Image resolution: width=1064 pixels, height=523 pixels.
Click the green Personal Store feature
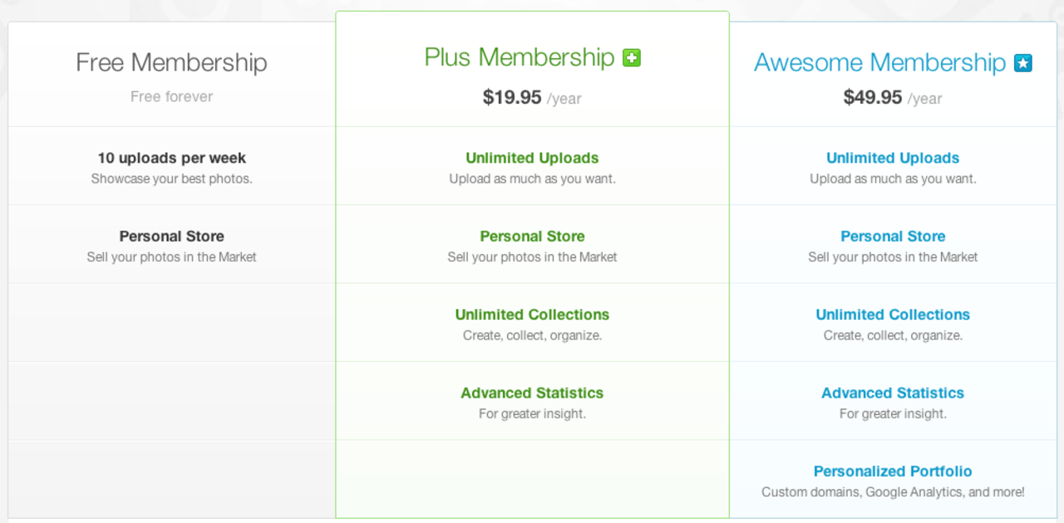click(x=532, y=237)
